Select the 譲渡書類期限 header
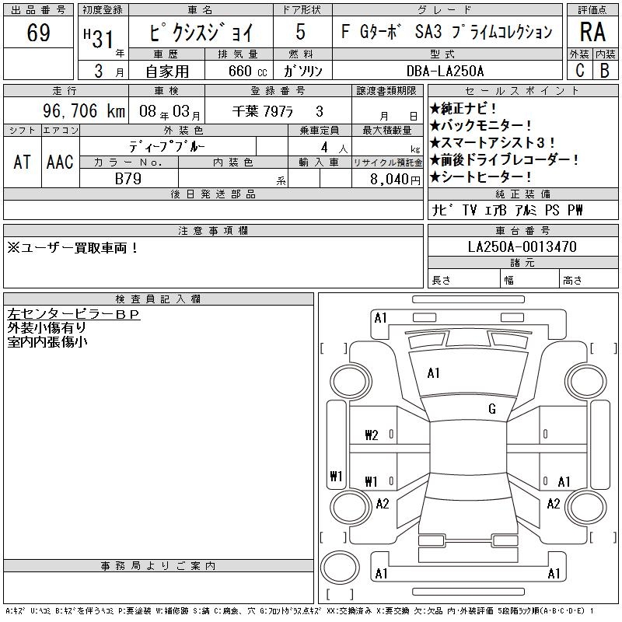622x622 pixels. 386,91
